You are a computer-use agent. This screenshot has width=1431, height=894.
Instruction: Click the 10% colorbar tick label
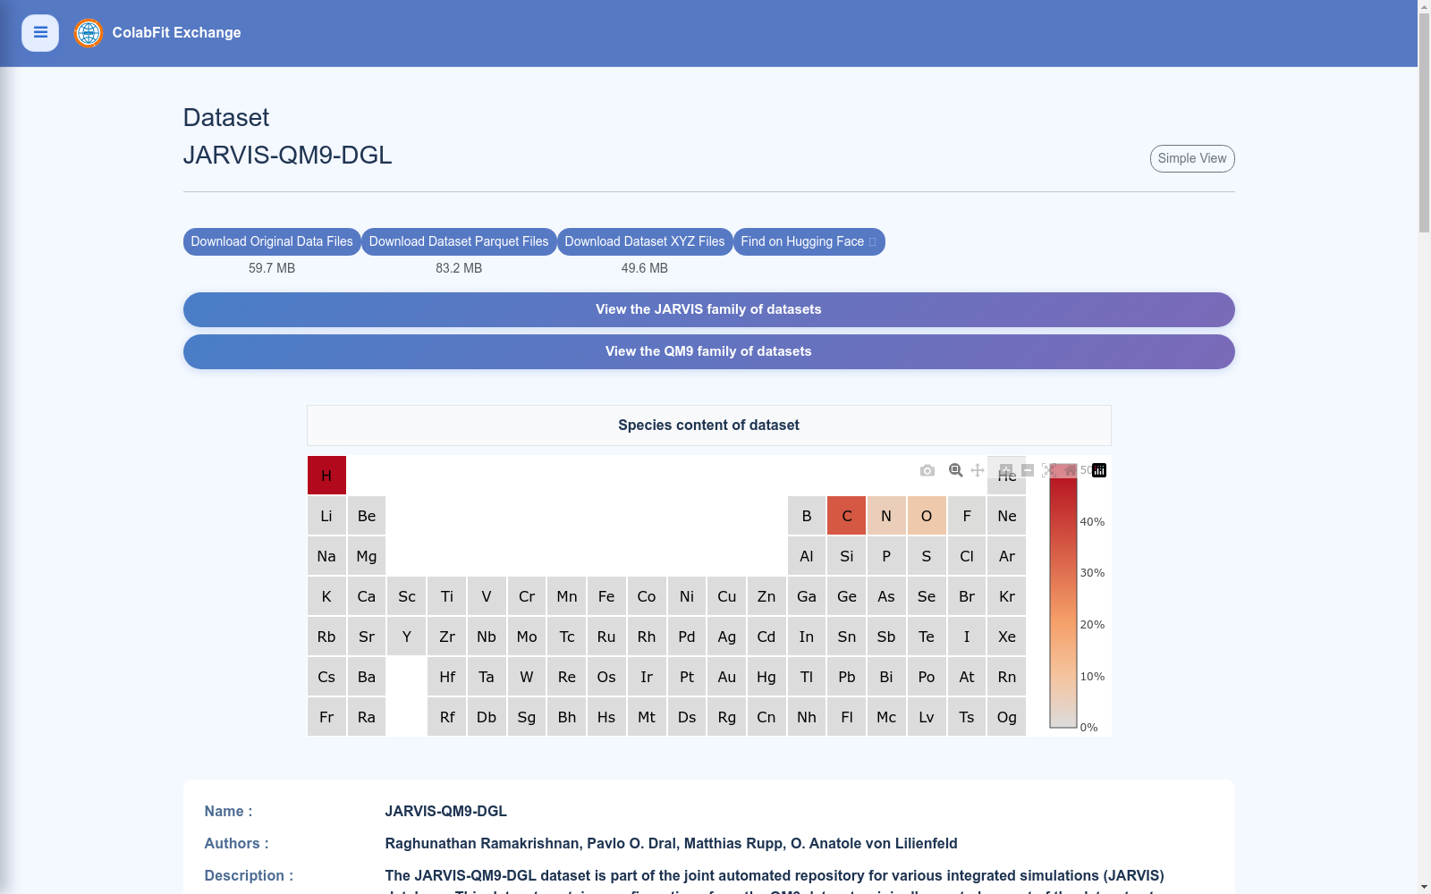(1092, 677)
